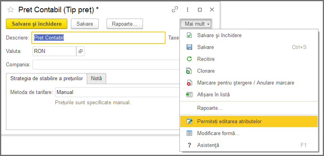The height and width of the screenshot is (156, 324).
Task: Open the Metoda de tarifare Manual combo box
Action: 117,92
